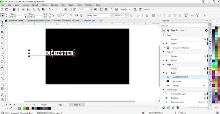Pick the red swatch in document palette
This screenshot has height=114, width=220.
(27, 108)
